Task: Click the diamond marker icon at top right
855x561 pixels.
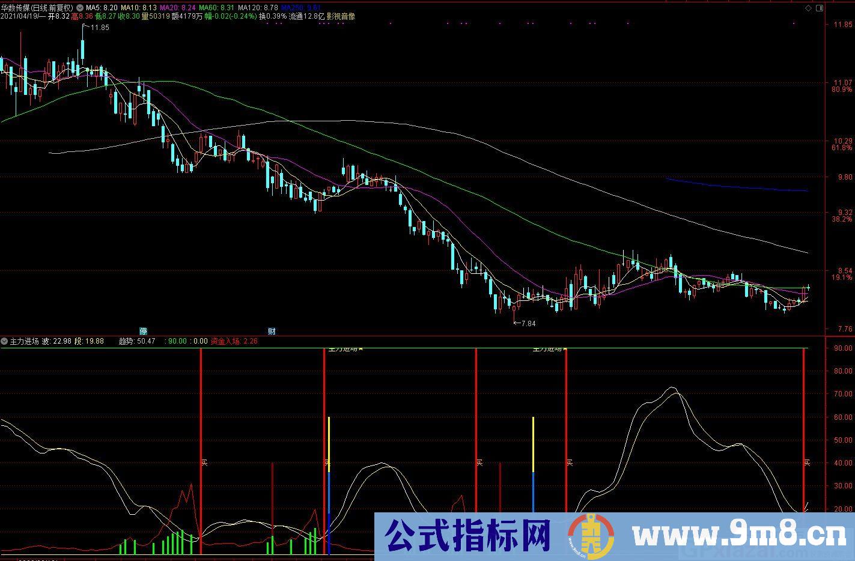Action: [x=809, y=8]
